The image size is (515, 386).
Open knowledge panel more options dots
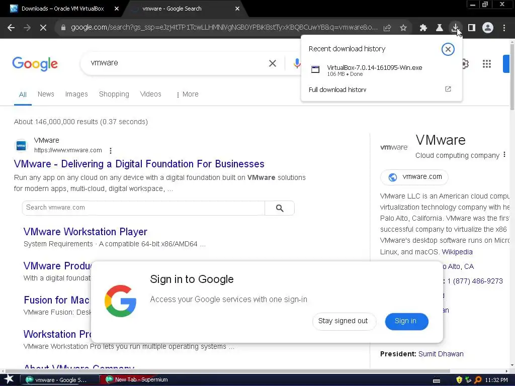pos(504,155)
